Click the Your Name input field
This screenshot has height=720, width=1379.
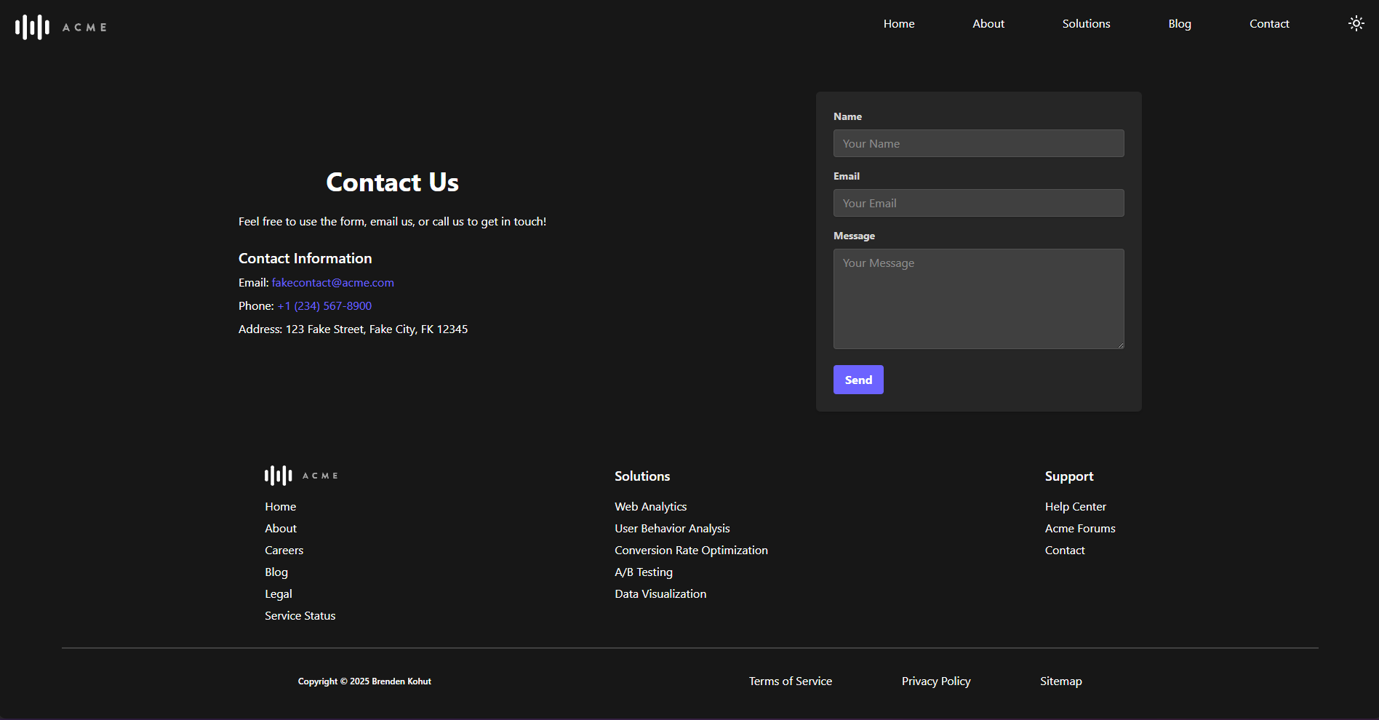[x=978, y=143]
